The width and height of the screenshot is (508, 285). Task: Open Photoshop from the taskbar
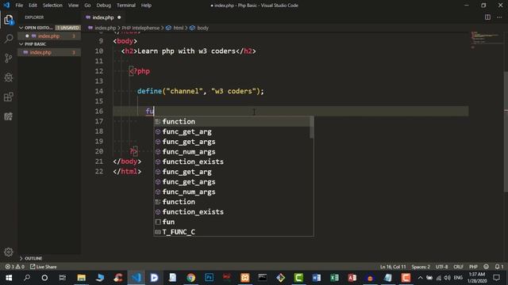[210, 278]
